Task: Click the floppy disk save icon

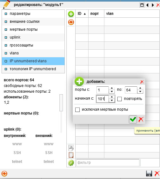Action: tap(149, 174)
